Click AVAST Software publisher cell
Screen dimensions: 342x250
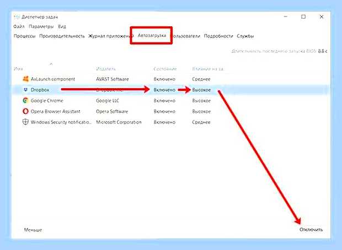point(113,79)
